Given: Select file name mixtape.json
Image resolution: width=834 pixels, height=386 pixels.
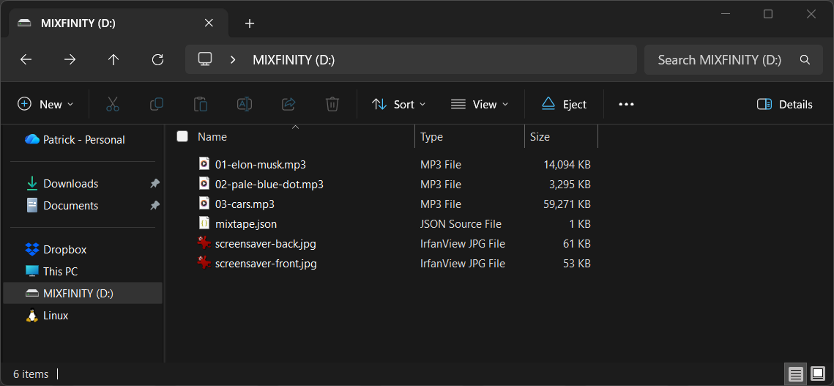Looking at the screenshot, I should (x=246, y=223).
